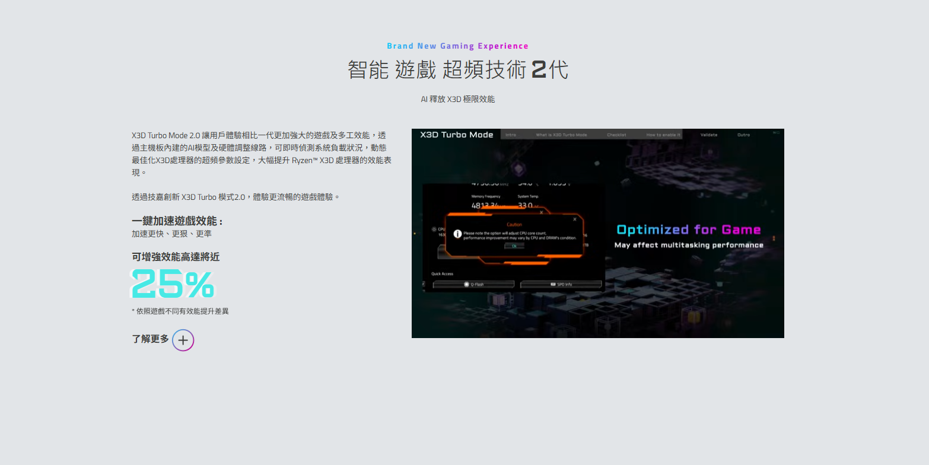929x465 pixels.
Task: Click the 可增強效能高達將近 label
Action: click(176, 257)
